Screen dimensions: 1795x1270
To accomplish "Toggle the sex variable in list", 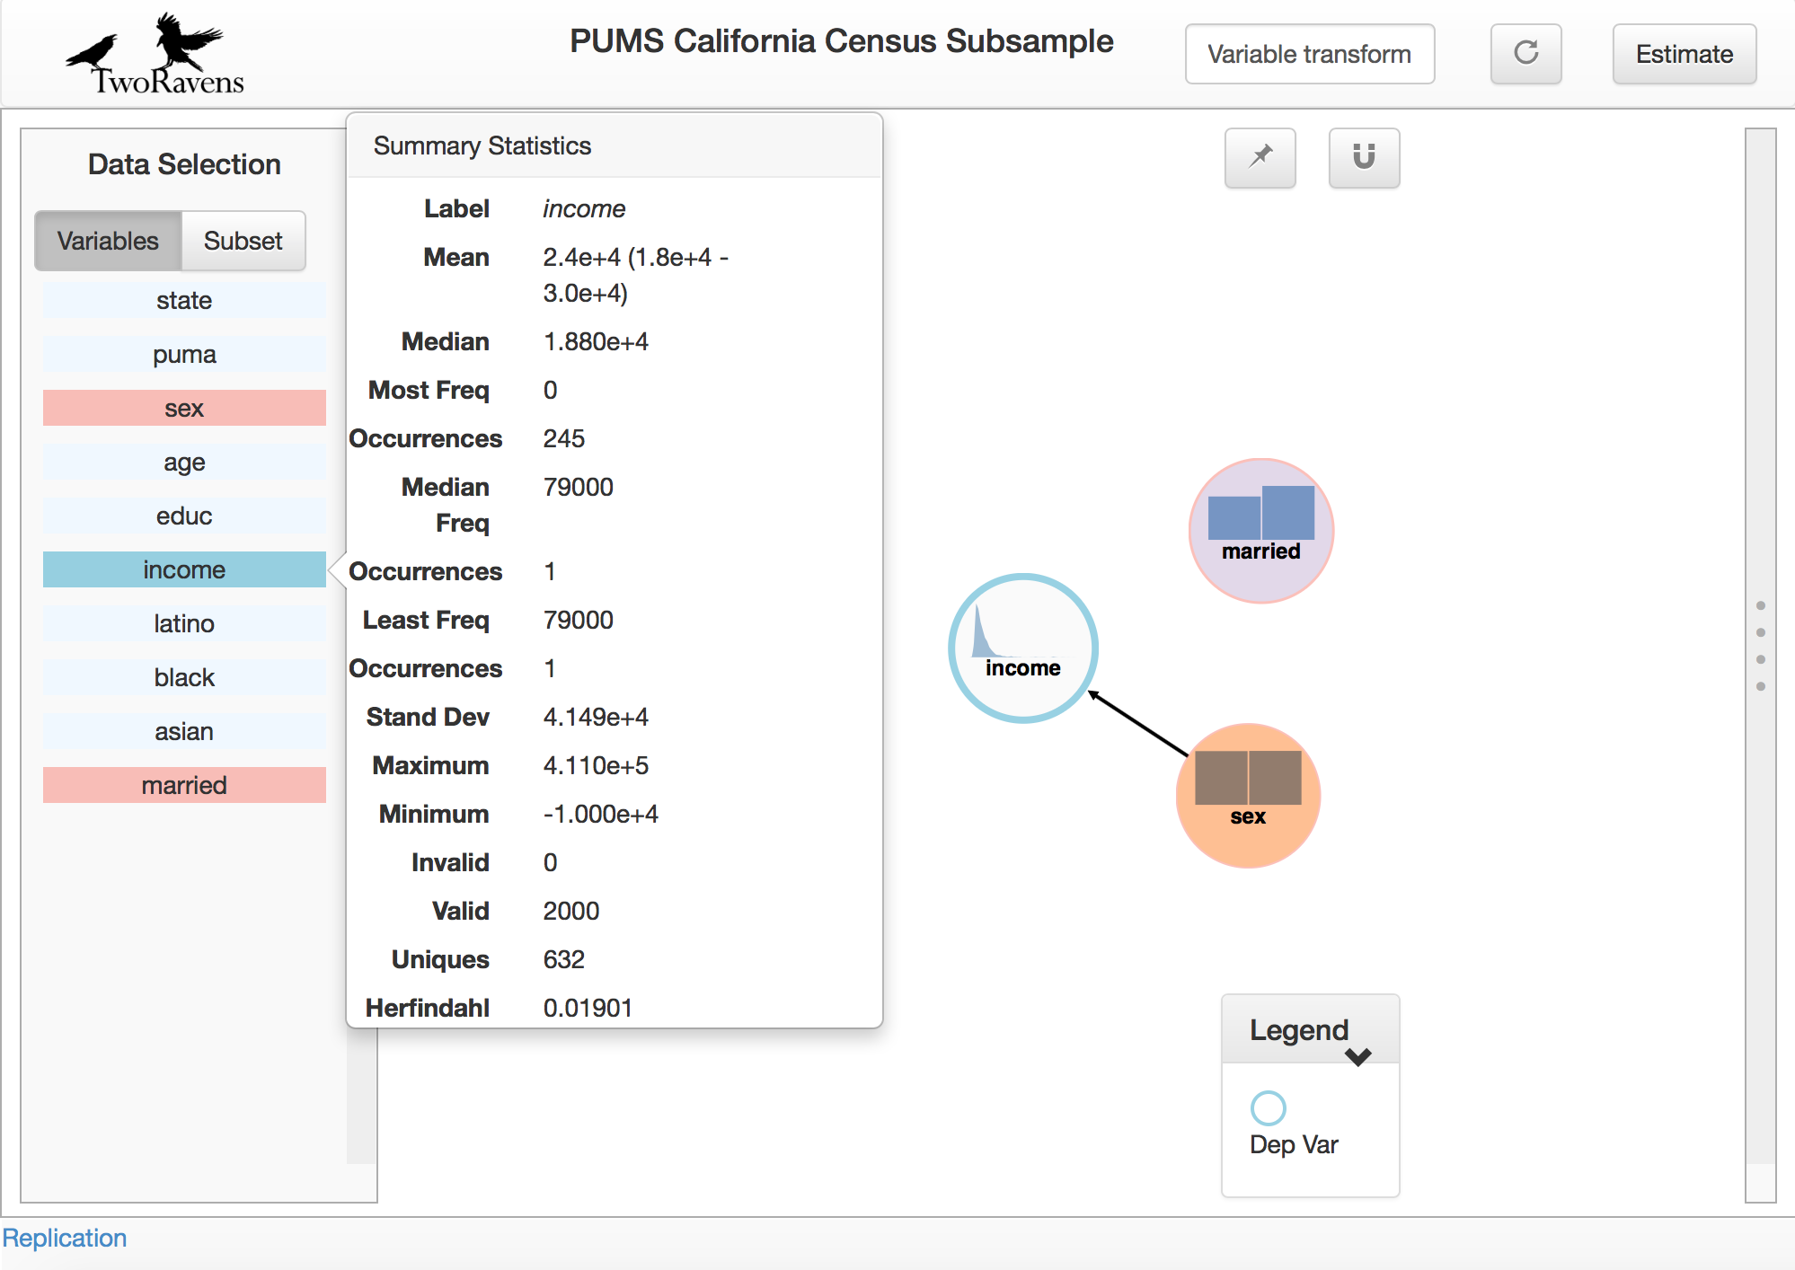I will (x=184, y=408).
